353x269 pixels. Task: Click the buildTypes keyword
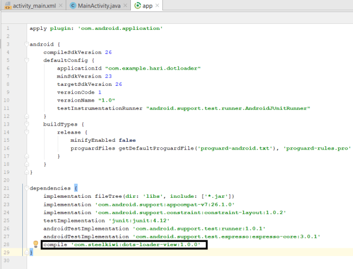pyautogui.click(x=60, y=124)
